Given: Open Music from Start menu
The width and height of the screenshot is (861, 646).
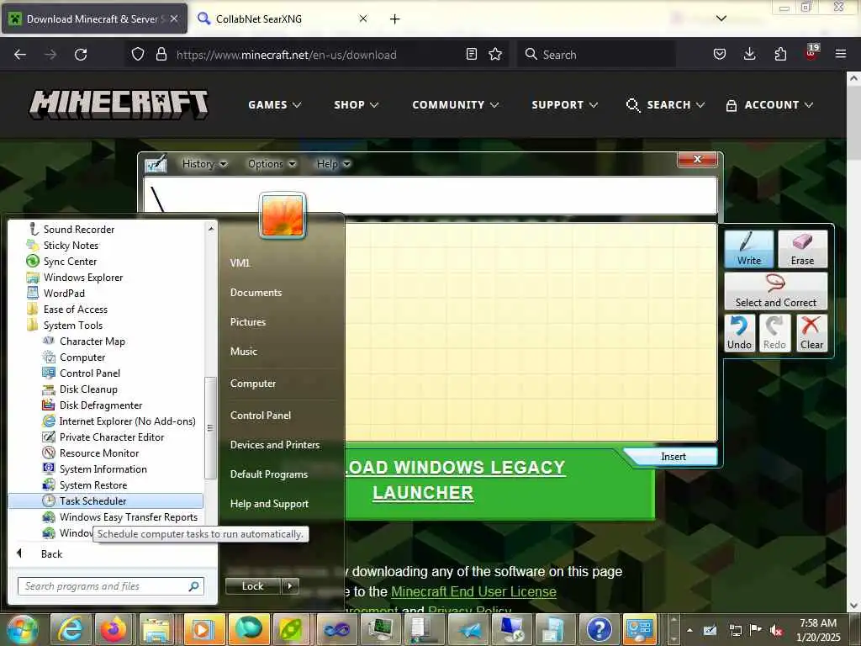Looking at the screenshot, I should [243, 351].
